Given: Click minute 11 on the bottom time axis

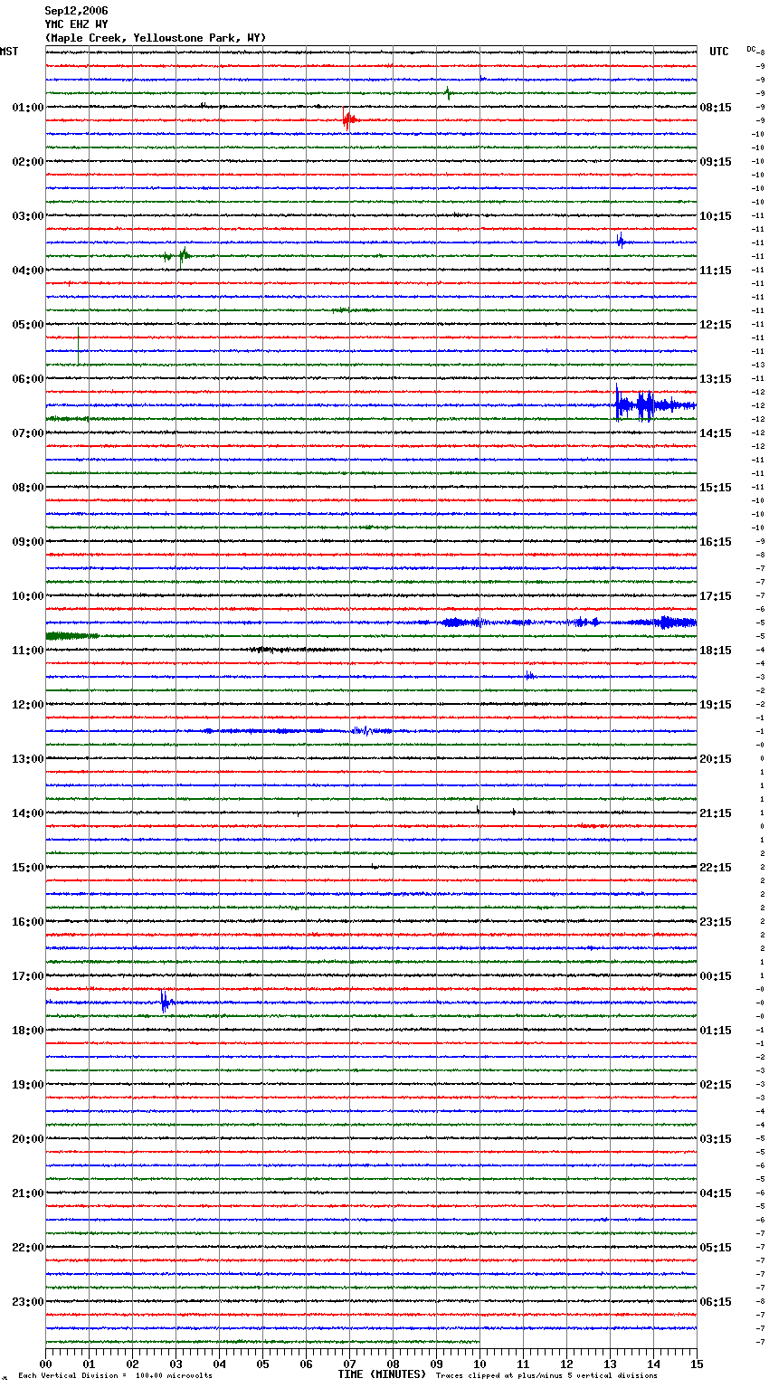Looking at the screenshot, I should (x=523, y=1364).
